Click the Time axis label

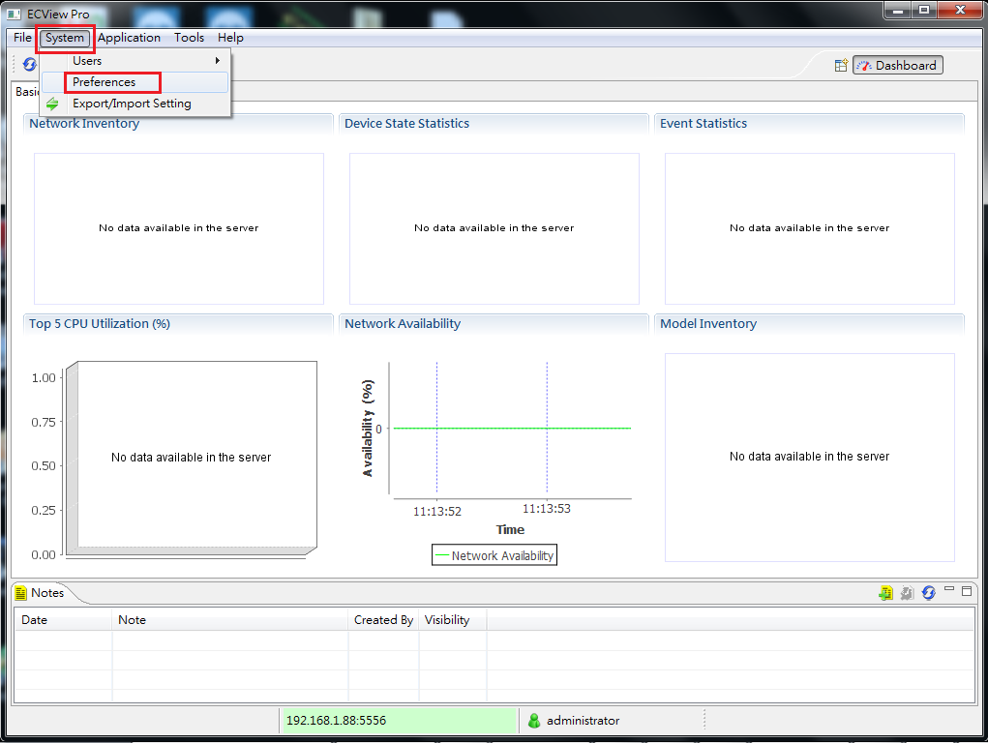coord(510,530)
